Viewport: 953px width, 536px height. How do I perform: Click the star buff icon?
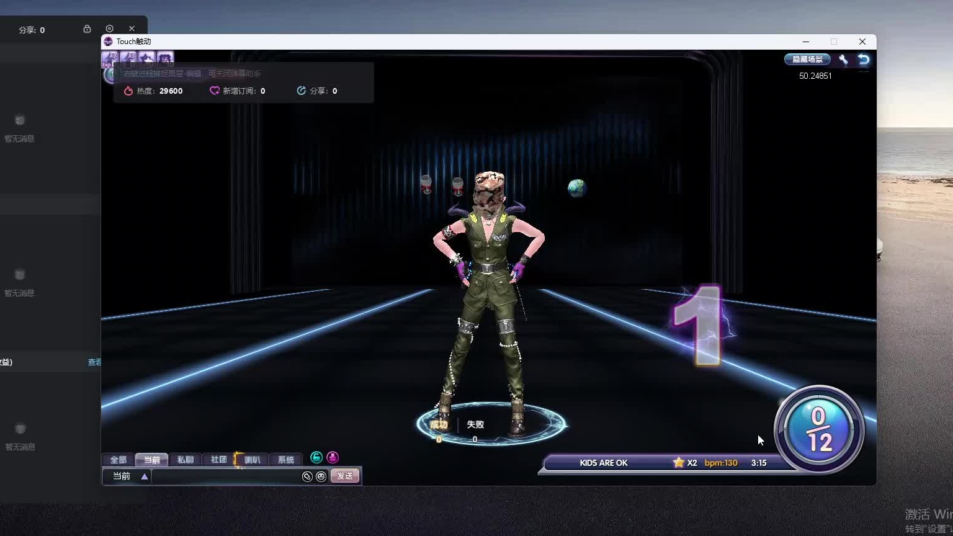click(147, 58)
